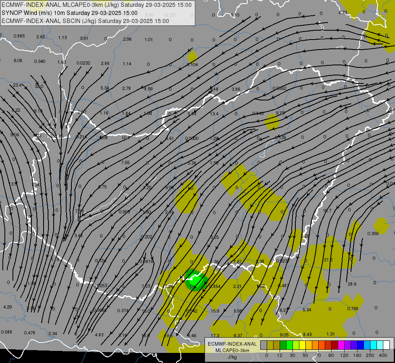Click the map value '8.59'
This screenshot has width=395, height=363.
click(x=148, y=89)
